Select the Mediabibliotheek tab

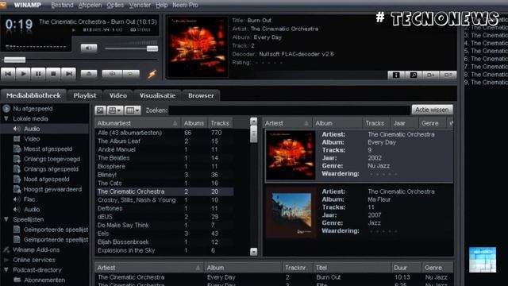33,95
